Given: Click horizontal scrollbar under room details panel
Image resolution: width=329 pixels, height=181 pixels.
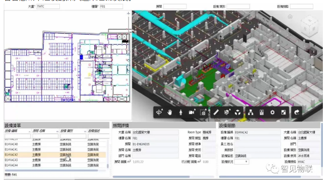Looking at the screenshot, I should click(x=151, y=177).
